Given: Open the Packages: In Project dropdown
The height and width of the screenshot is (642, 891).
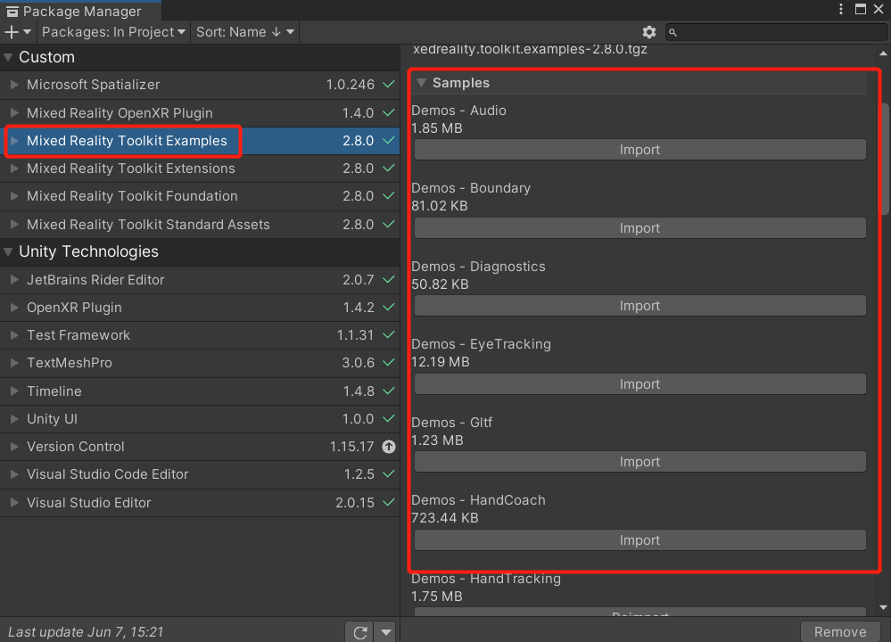Looking at the screenshot, I should coord(113,32).
